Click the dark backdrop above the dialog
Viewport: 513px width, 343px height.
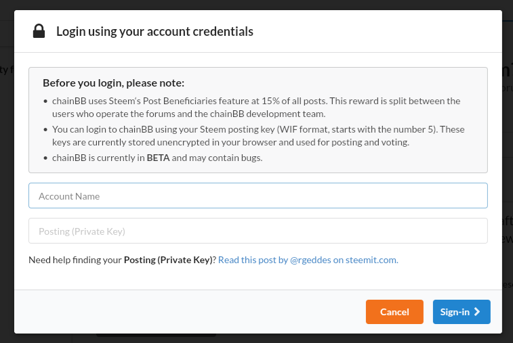pyautogui.click(x=256, y=5)
